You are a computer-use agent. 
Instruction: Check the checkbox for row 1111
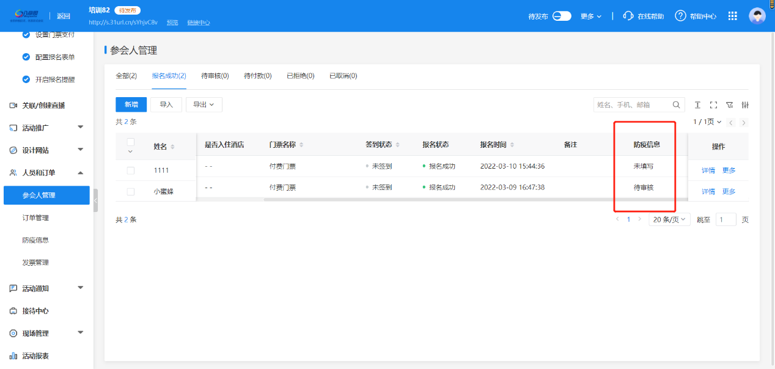coord(130,170)
